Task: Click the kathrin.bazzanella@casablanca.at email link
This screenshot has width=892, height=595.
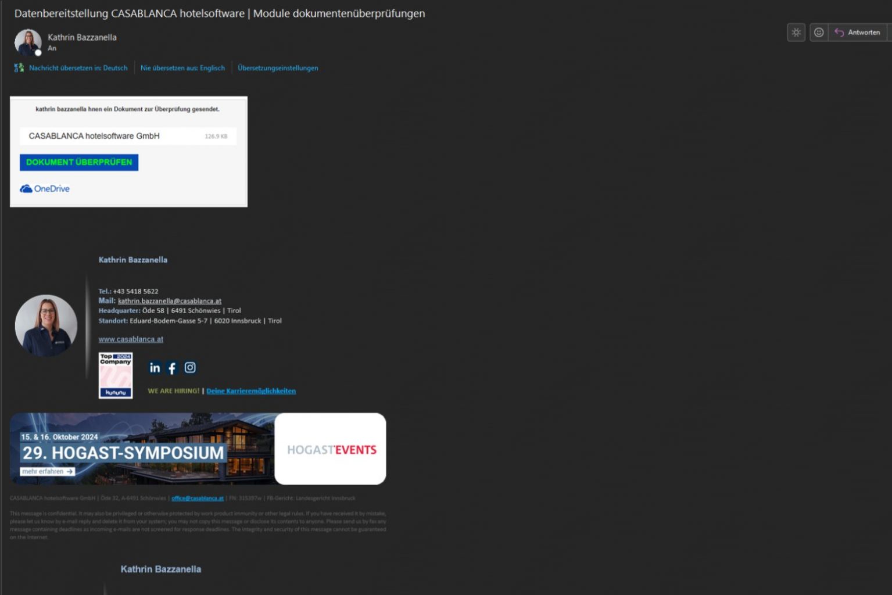Action: tap(170, 301)
